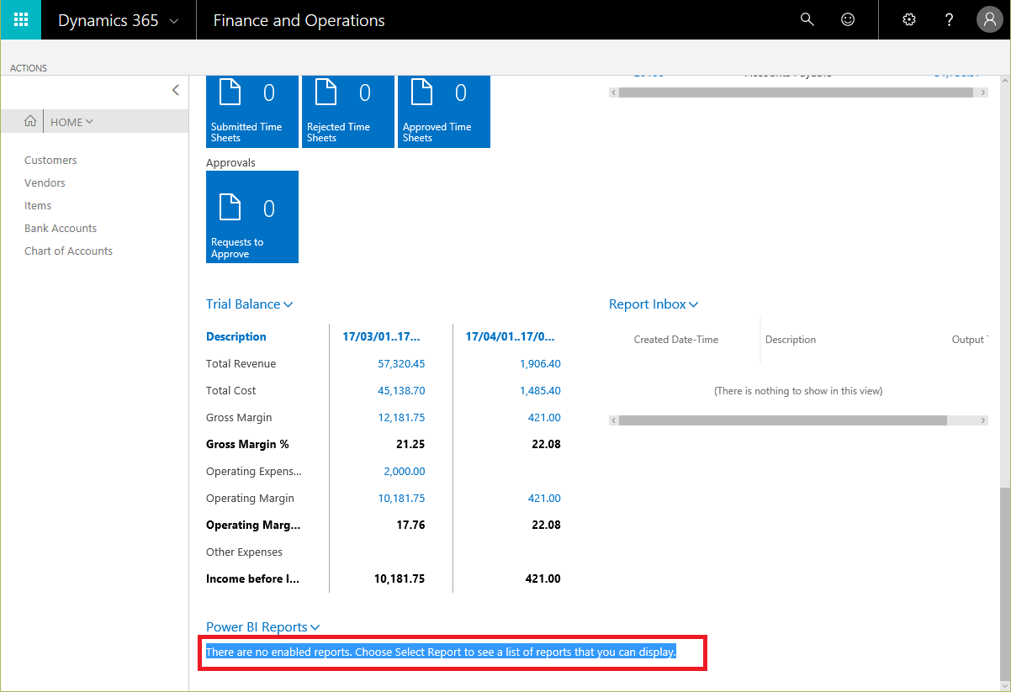Open the Approved Time Sheets tile

[444, 111]
